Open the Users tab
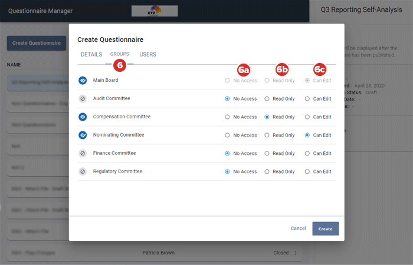The height and width of the screenshot is (265, 413). click(x=147, y=55)
